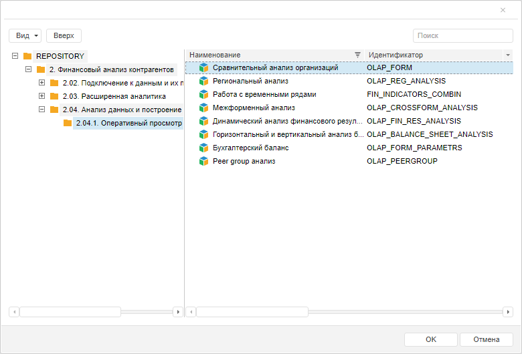Select 2.04.1. Оперативный просмотр tree item
522x354 pixels.
click(x=128, y=124)
